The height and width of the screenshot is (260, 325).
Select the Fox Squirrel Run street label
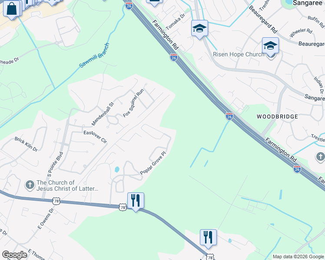133,103
